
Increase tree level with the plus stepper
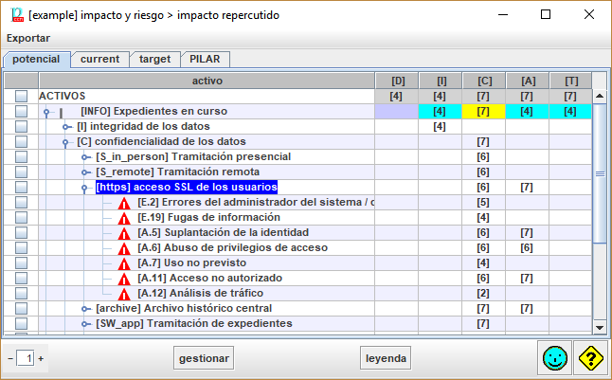click(x=41, y=359)
